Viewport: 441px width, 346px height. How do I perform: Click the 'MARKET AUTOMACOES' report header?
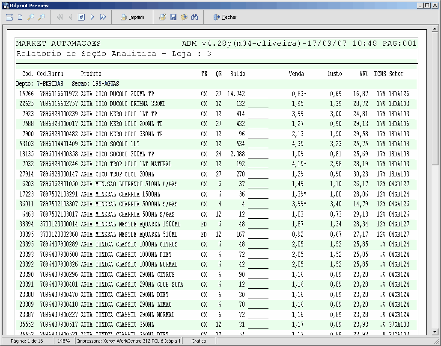point(59,44)
